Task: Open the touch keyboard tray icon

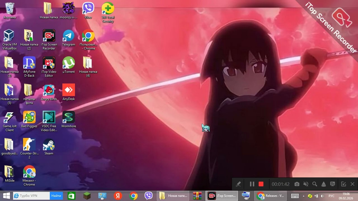Action: pos(295,196)
